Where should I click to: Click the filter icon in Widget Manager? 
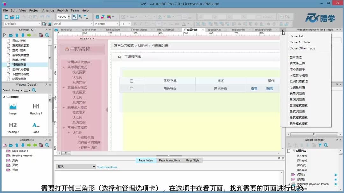[x=320, y=145]
